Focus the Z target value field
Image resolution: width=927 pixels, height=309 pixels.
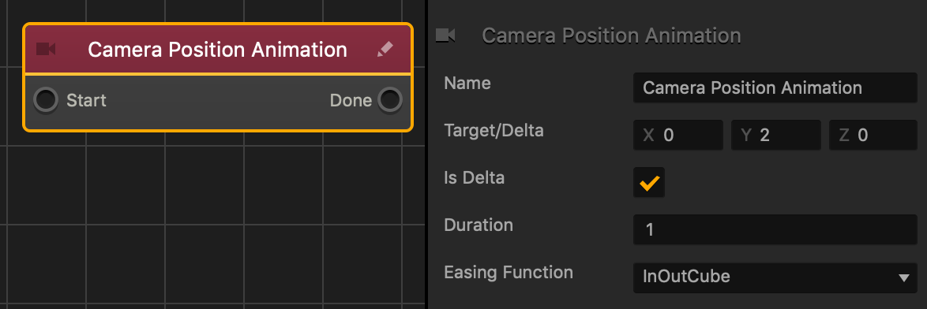(873, 135)
